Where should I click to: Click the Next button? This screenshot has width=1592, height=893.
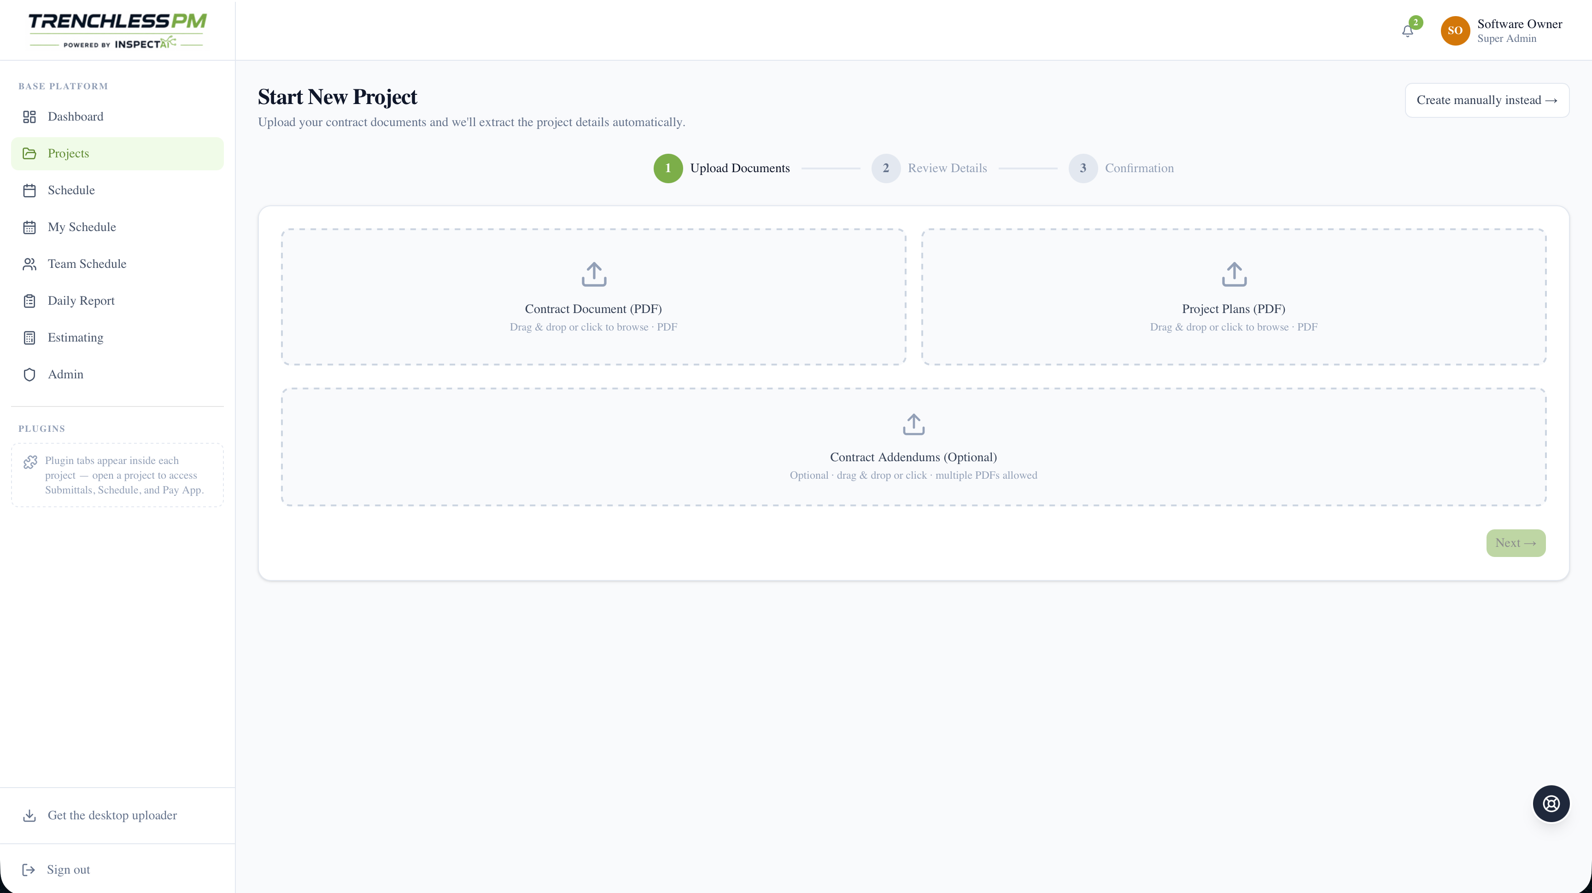[1516, 543]
